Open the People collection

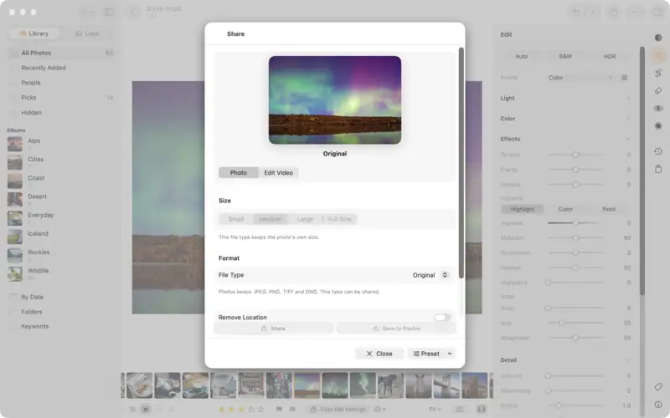coord(61,83)
